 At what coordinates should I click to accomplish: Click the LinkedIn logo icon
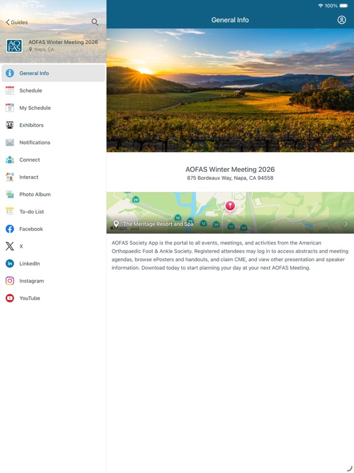[x=10, y=264]
